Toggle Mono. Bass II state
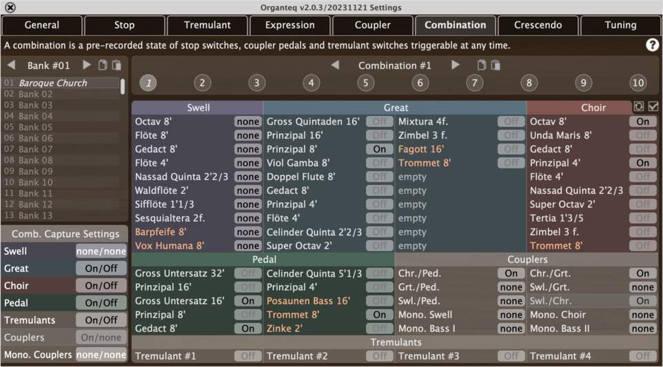The image size is (663, 367). [643, 328]
